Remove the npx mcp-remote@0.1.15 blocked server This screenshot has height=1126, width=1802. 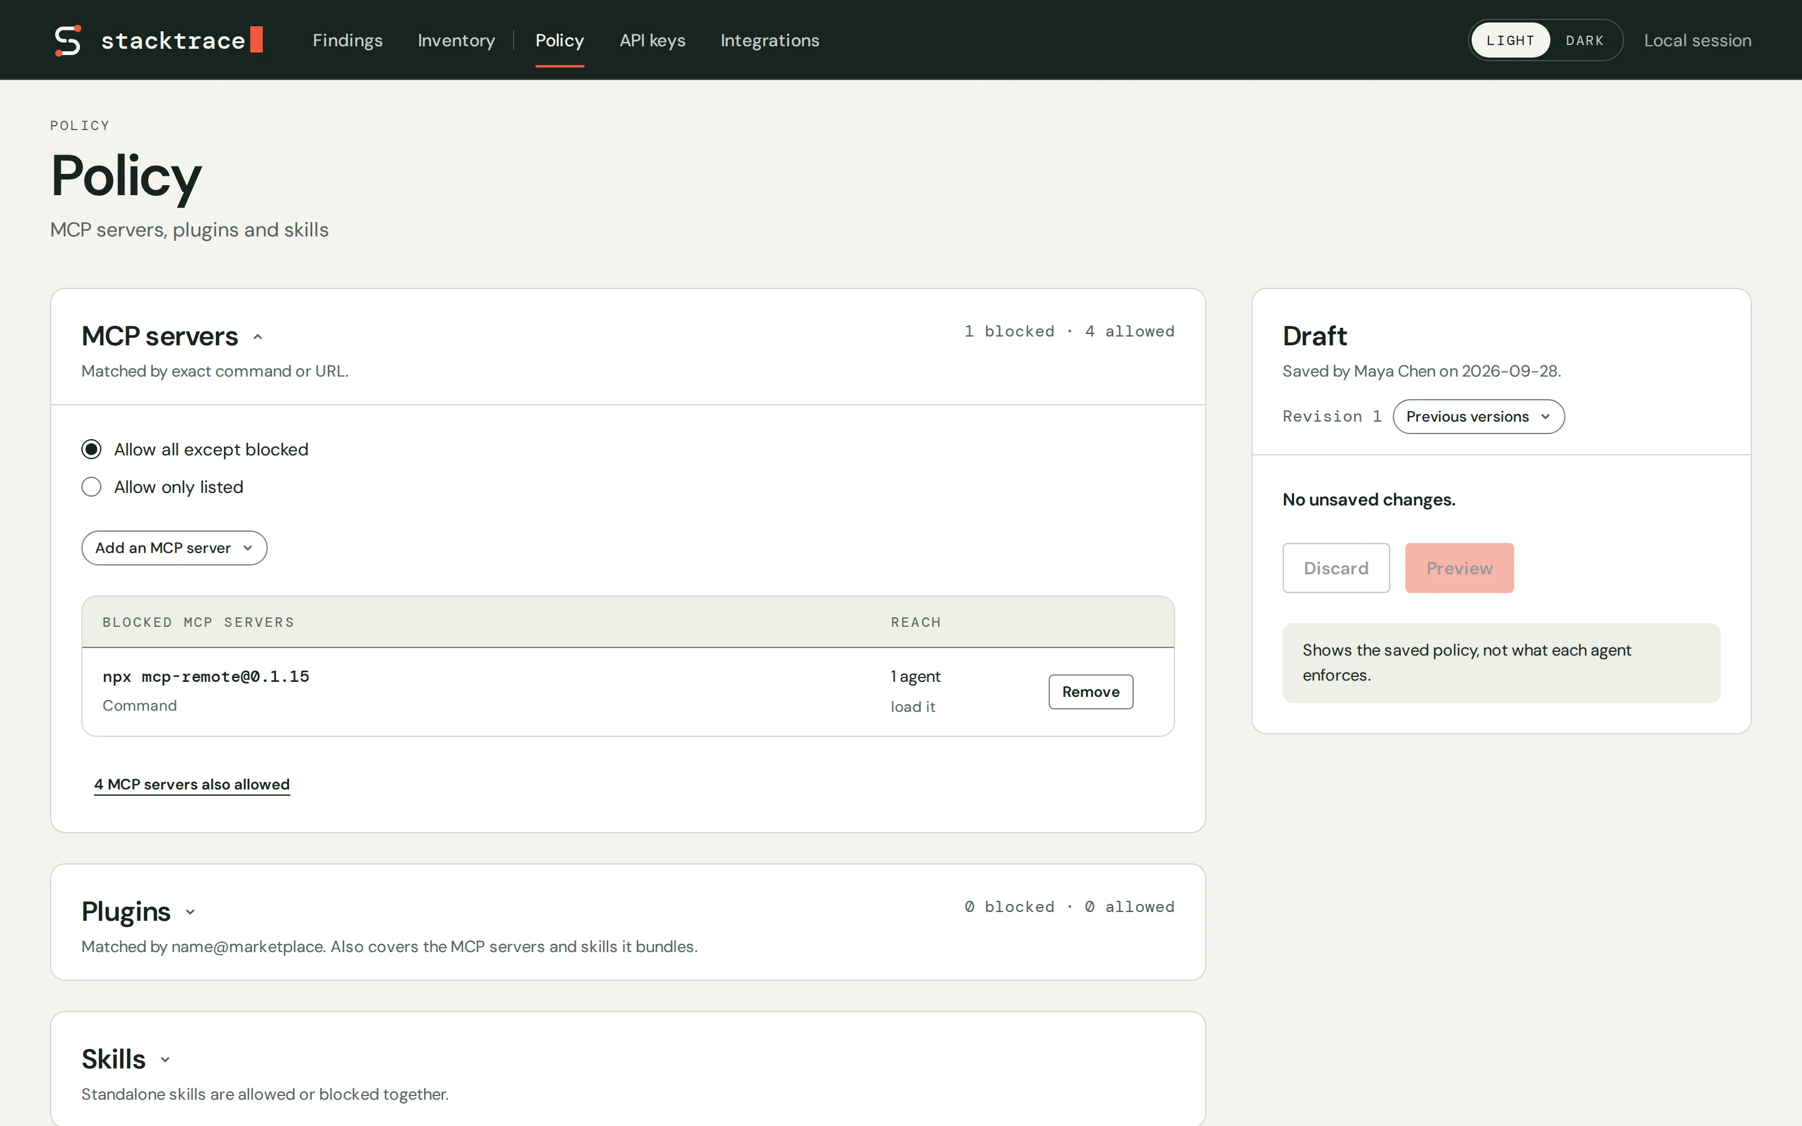click(1091, 692)
